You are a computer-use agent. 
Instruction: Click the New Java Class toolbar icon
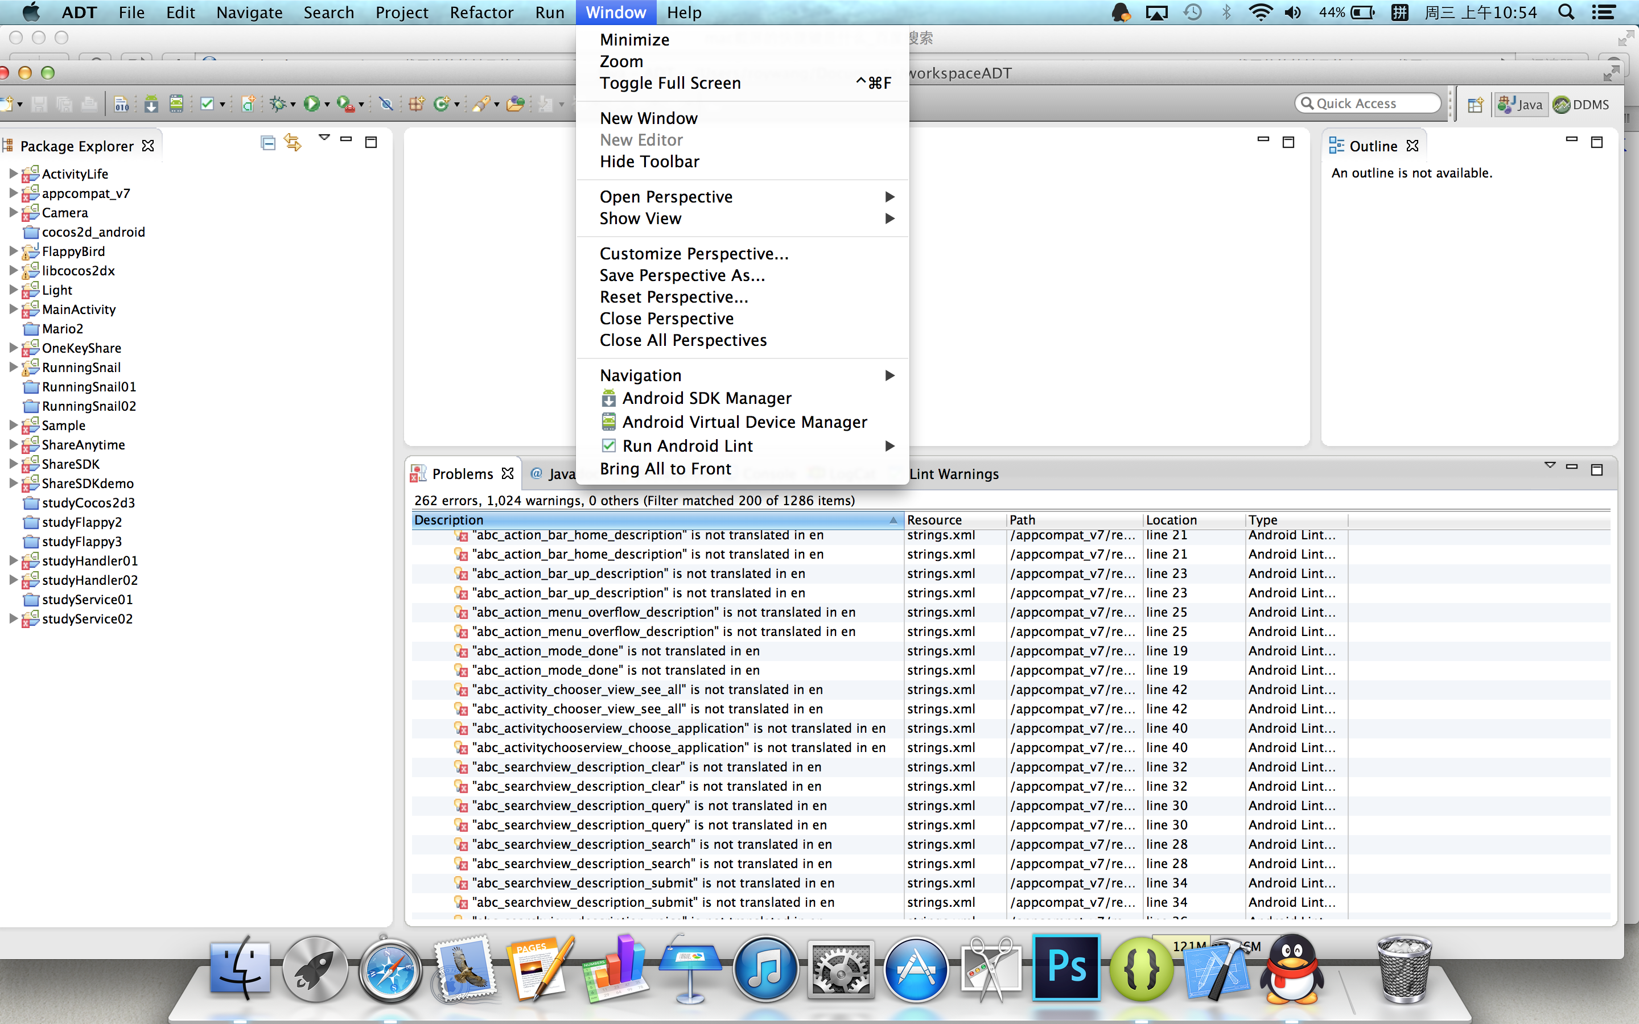(441, 104)
